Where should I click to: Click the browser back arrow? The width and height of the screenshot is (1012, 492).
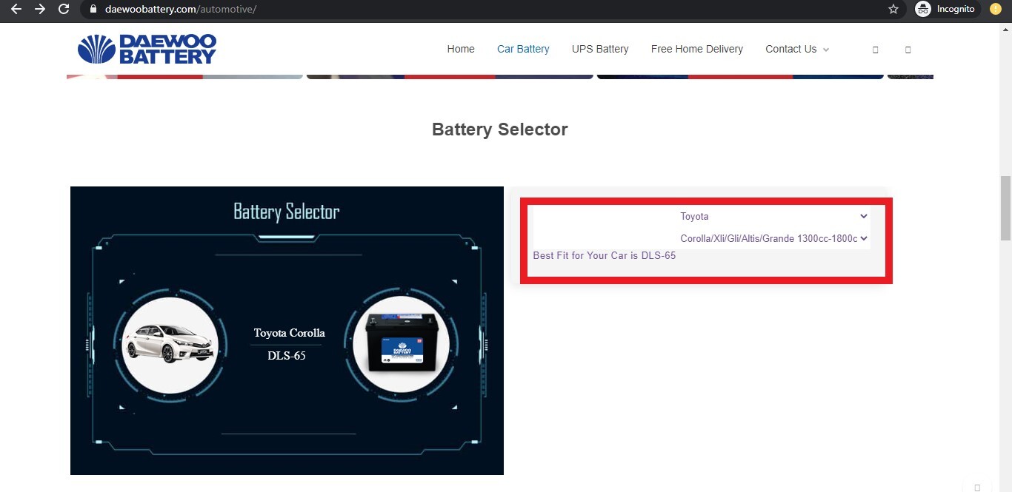tap(16, 9)
